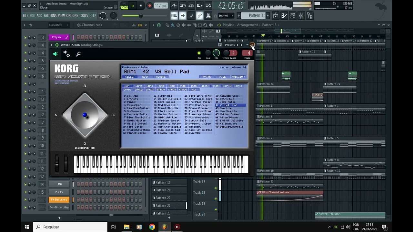Image resolution: width=413 pixels, height=232 pixels.
Task: Open the ADD menu
Action: pyautogui.click(x=39, y=15)
